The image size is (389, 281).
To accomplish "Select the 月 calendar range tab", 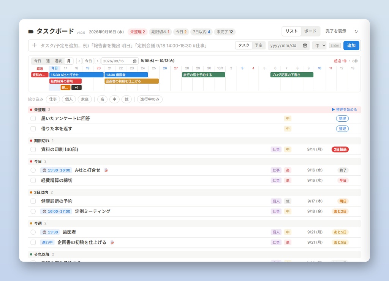I will [69, 61].
